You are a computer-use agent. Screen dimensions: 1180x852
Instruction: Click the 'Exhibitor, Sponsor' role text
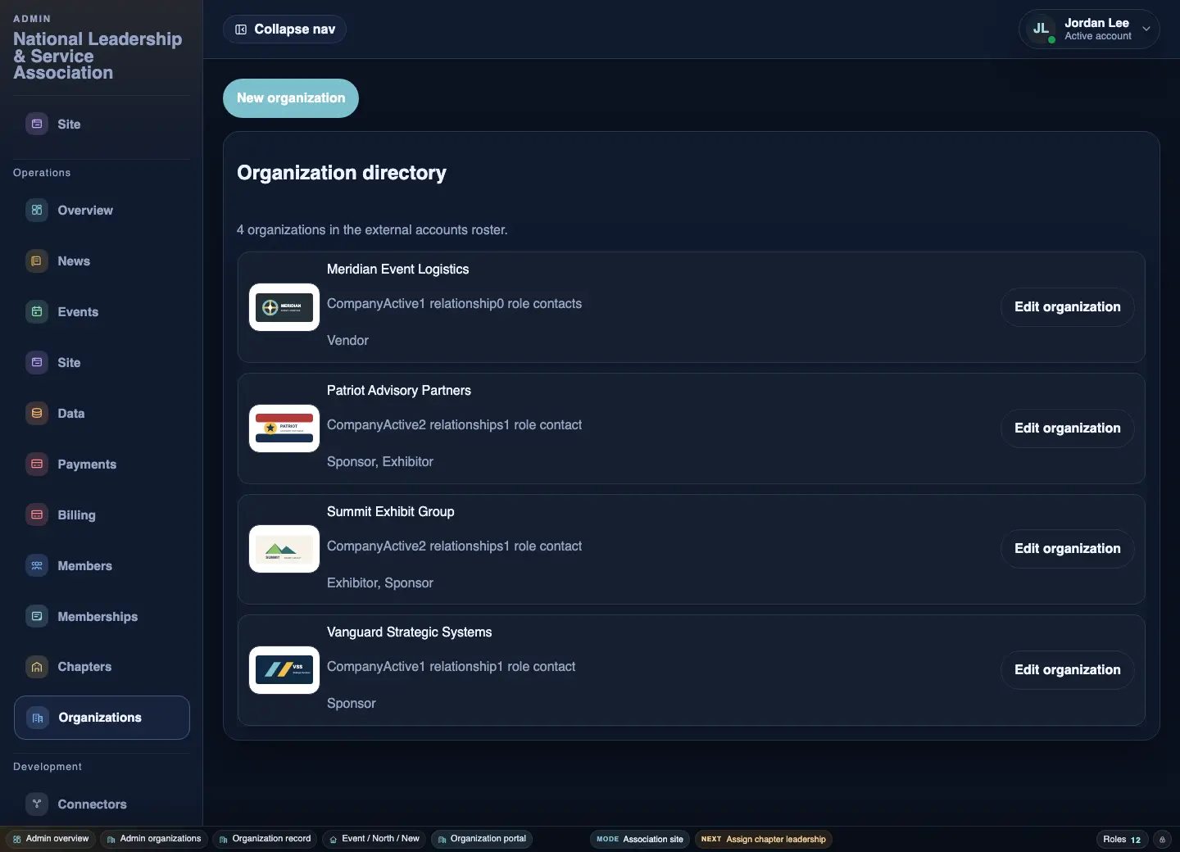pyautogui.click(x=380, y=583)
